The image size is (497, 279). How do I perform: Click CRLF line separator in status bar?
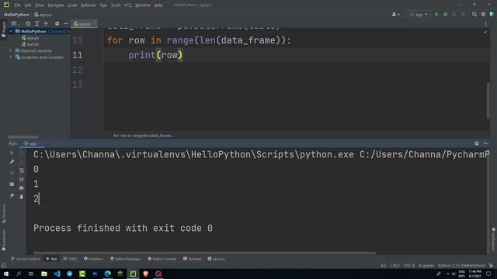(394, 265)
